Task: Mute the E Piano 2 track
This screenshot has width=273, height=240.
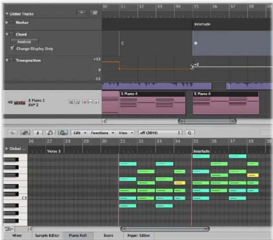Action: point(90,102)
